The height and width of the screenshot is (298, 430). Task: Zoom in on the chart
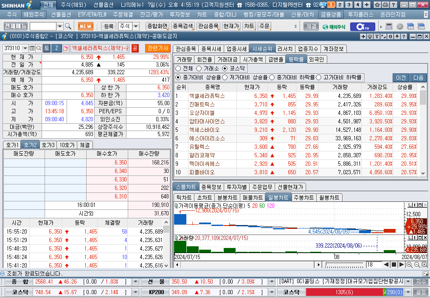click(410, 265)
